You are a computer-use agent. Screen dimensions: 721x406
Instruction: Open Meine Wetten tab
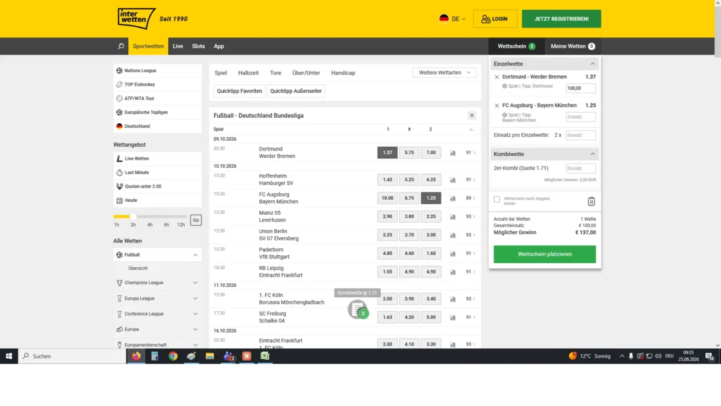(573, 46)
